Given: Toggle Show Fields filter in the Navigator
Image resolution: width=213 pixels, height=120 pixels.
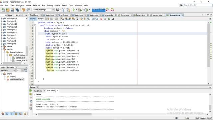Looking at the screenshot, I should click(7, 114).
